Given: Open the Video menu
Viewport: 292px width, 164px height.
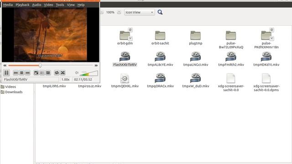Looking at the screenshot, I should tap(48, 5).
